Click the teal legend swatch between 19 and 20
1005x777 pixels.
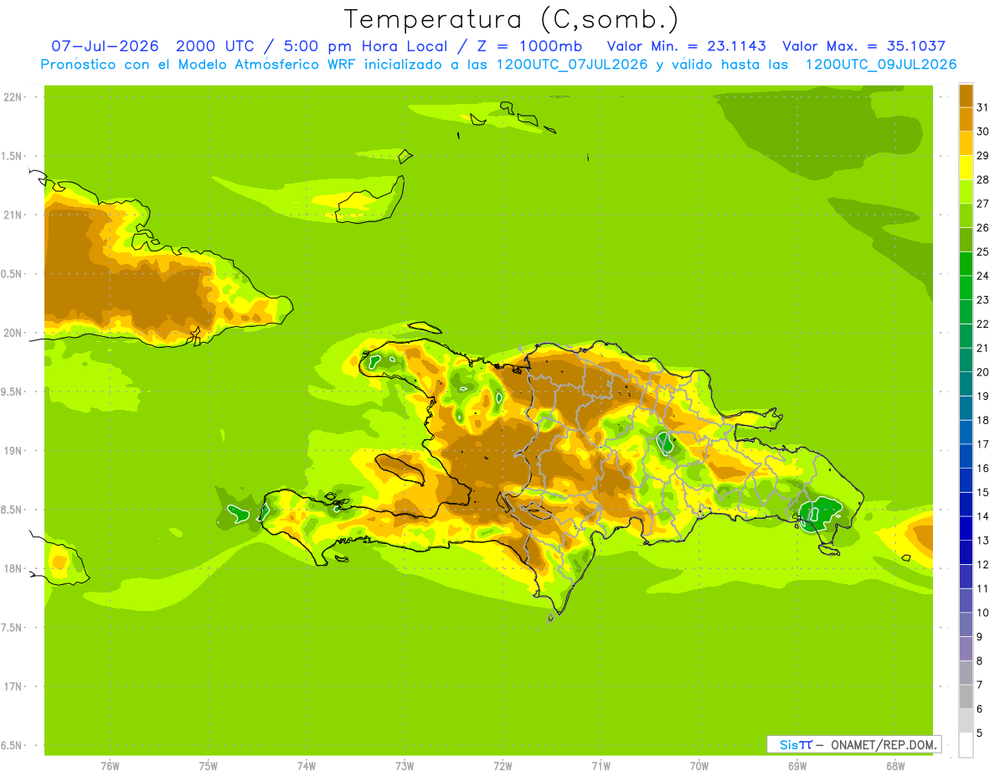[966, 384]
